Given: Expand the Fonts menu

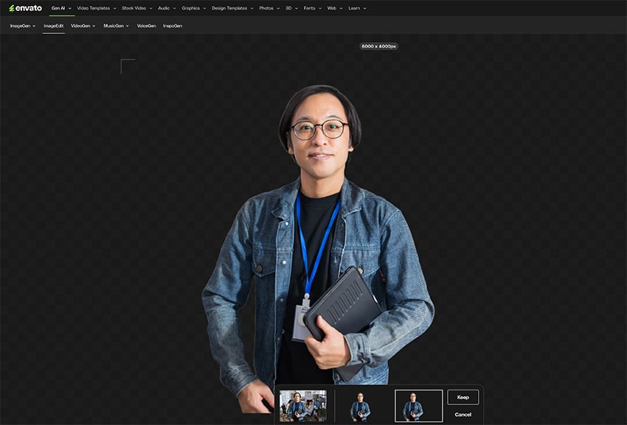Looking at the screenshot, I should (x=312, y=8).
